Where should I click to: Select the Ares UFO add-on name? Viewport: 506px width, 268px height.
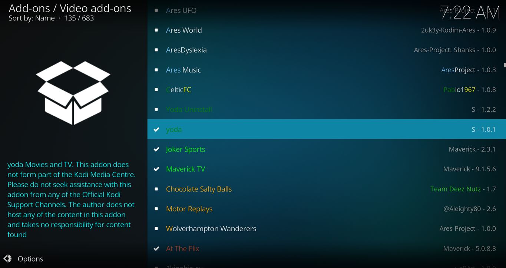click(181, 10)
